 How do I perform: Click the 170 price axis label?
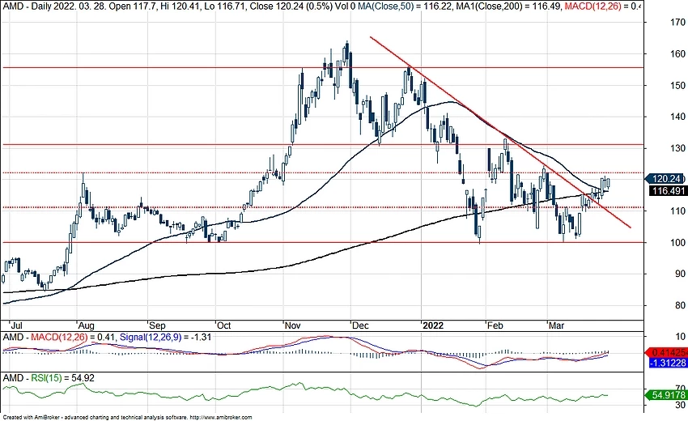(x=678, y=22)
